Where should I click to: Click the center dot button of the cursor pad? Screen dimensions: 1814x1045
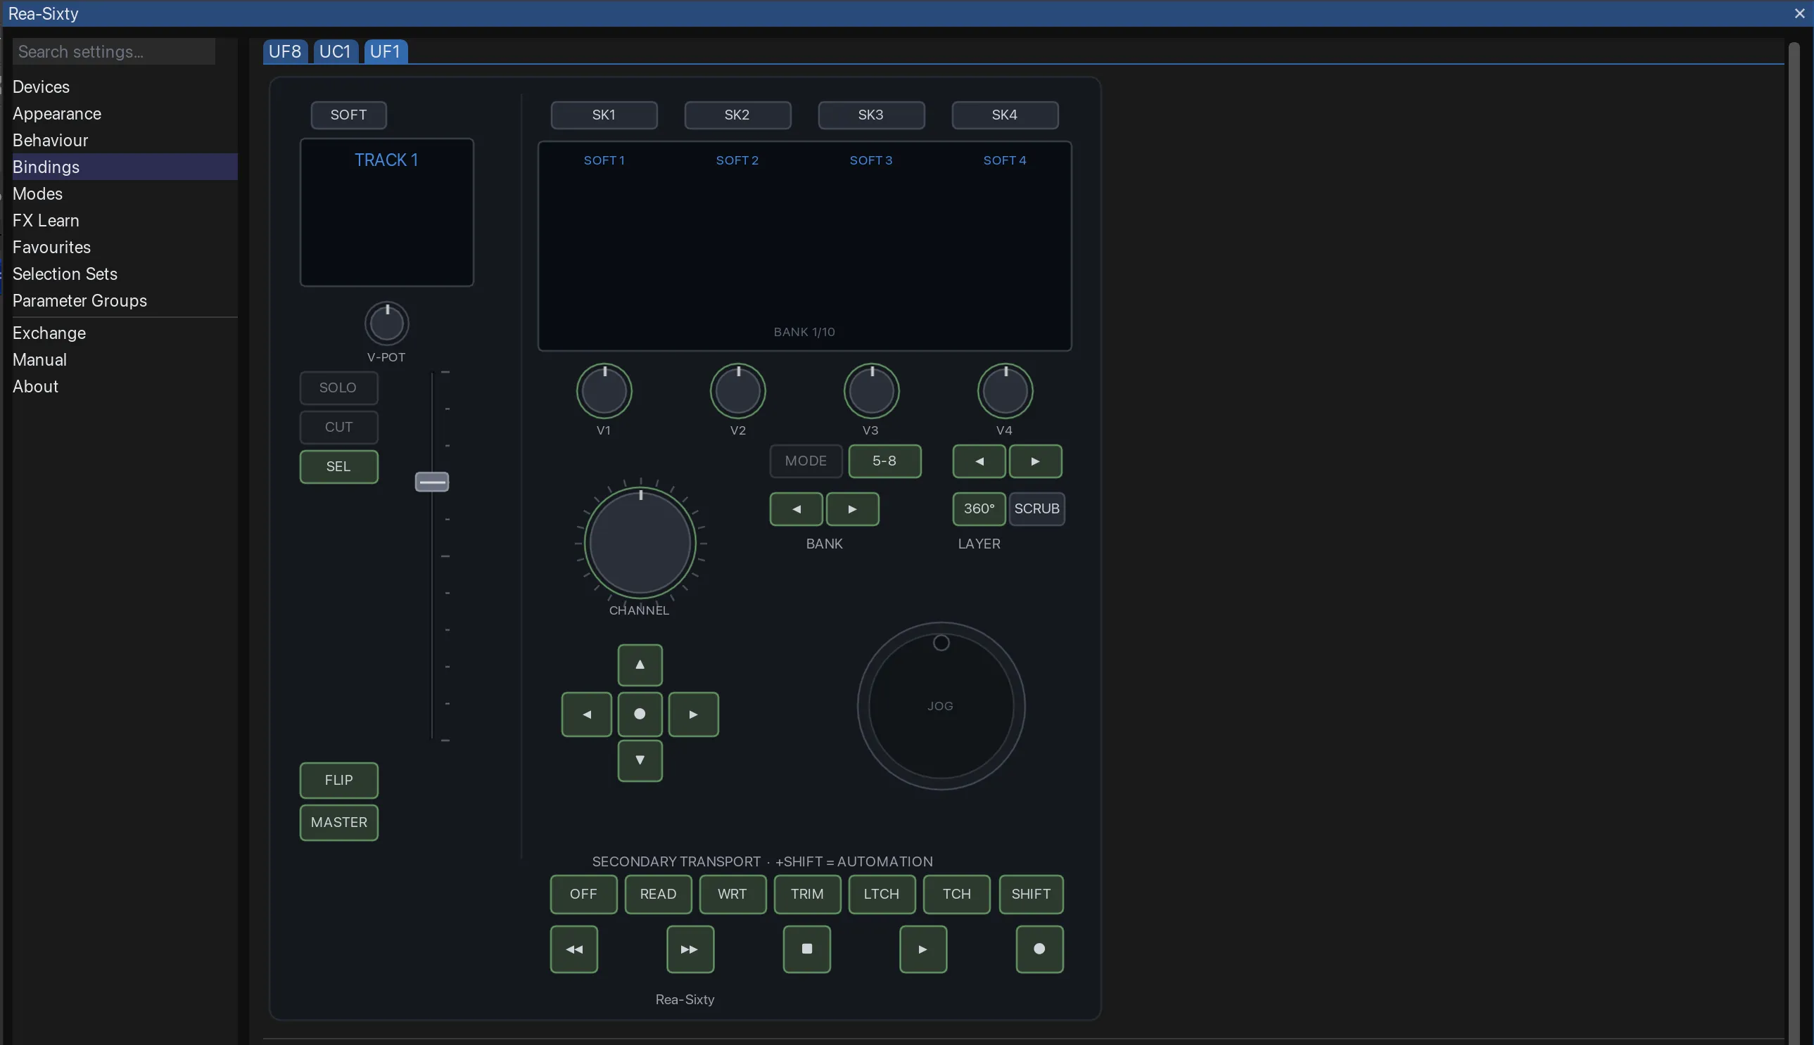click(x=640, y=714)
